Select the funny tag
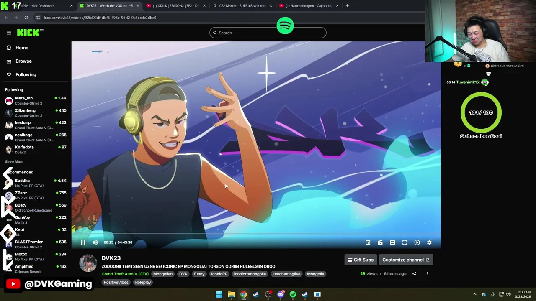 (199, 274)
